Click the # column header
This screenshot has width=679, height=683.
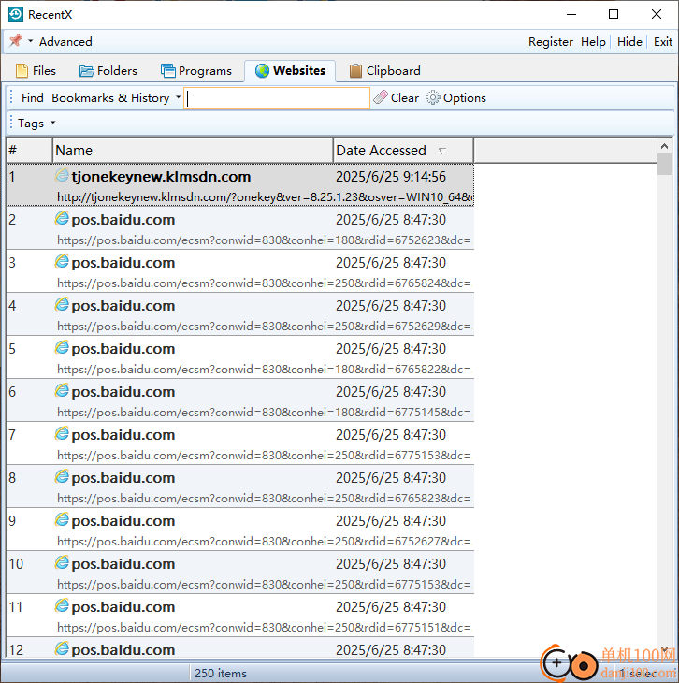pos(29,151)
